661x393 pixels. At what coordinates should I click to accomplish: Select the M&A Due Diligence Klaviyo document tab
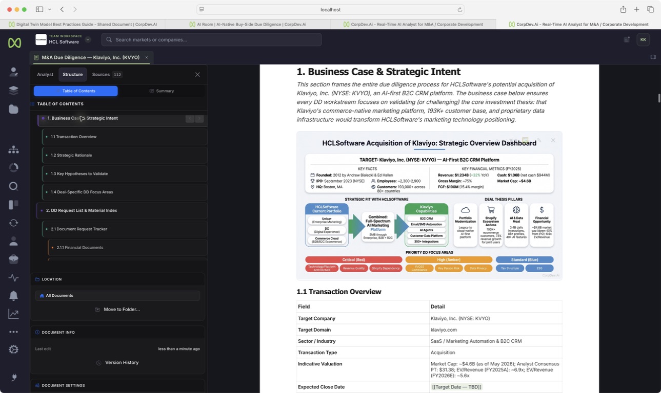point(90,58)
